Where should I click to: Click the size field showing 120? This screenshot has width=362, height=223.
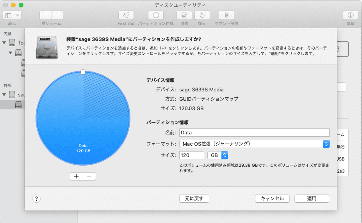click(x=192, y=155)
